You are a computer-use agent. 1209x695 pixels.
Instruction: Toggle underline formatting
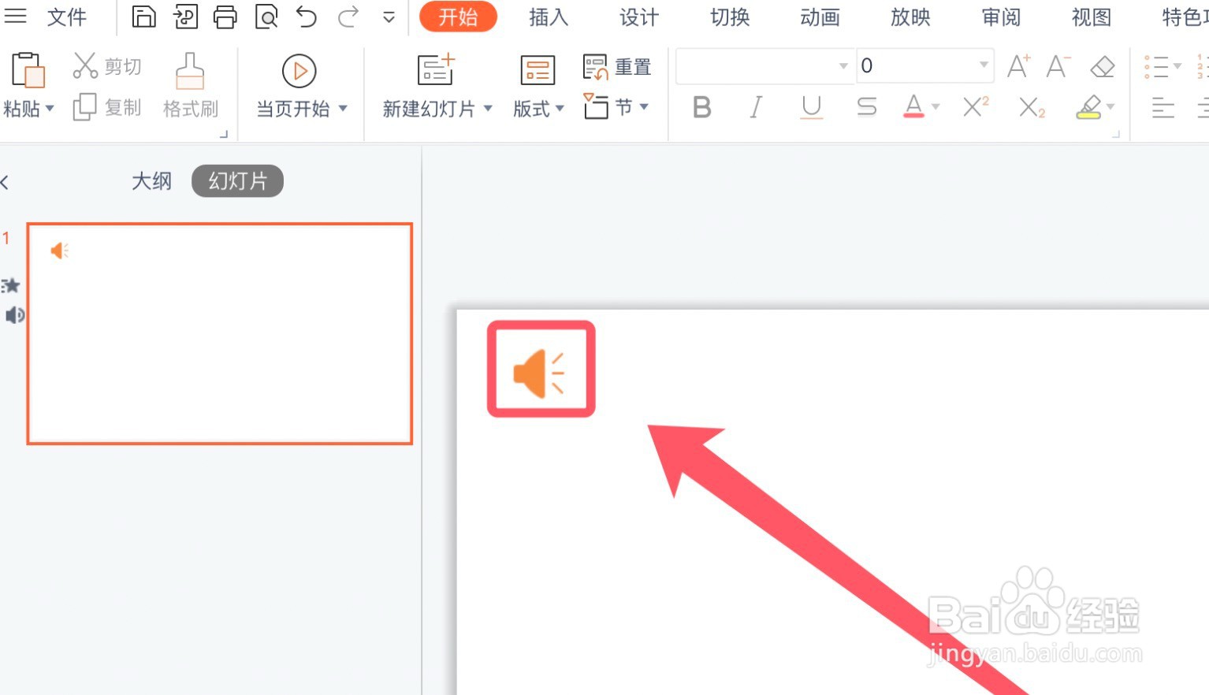pos(811,106)
